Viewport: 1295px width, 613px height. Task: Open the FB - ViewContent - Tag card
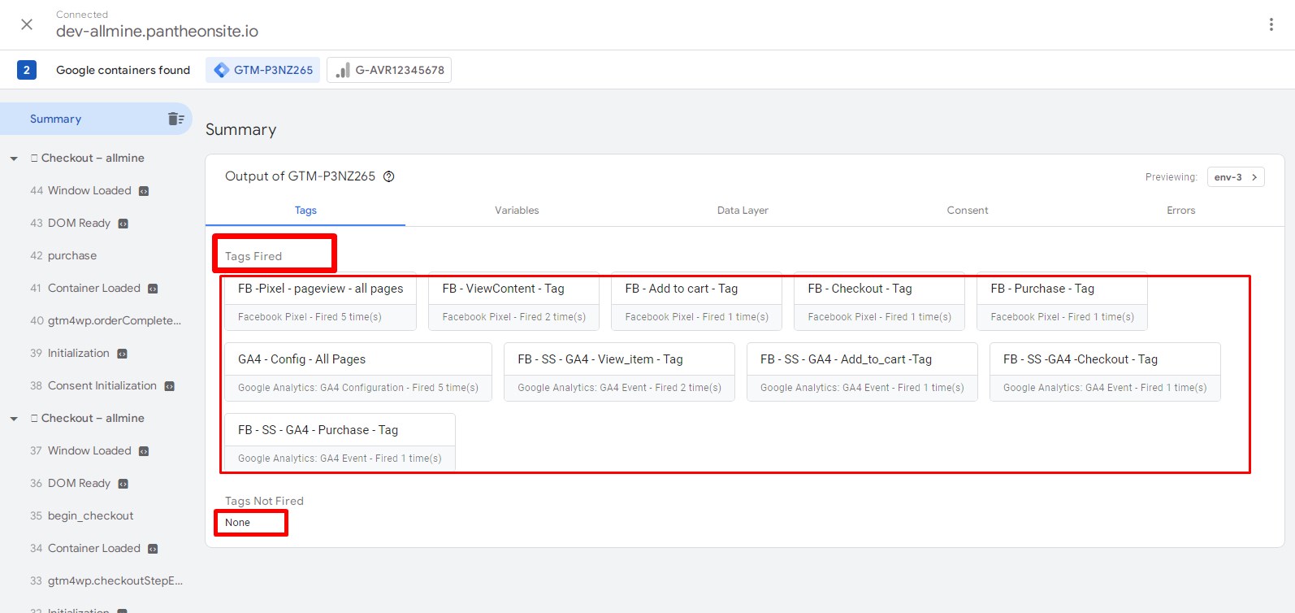pyautogui.click(x=513, y=302)
